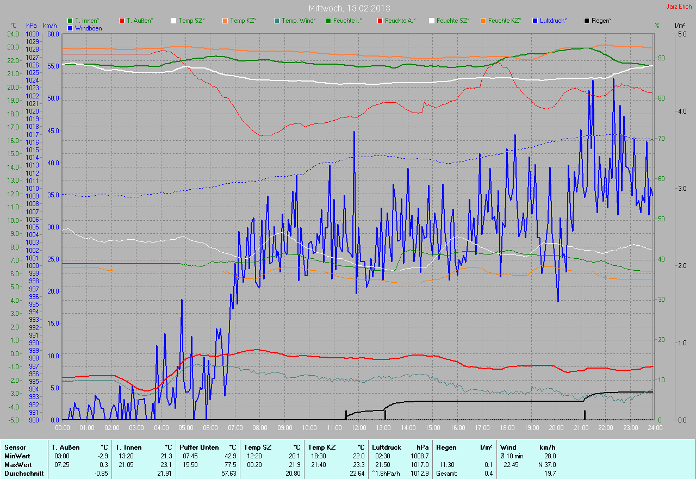696x479 pixels.
Task: Select the "Regen*" legend label
Action: click(x=601, y=21)
